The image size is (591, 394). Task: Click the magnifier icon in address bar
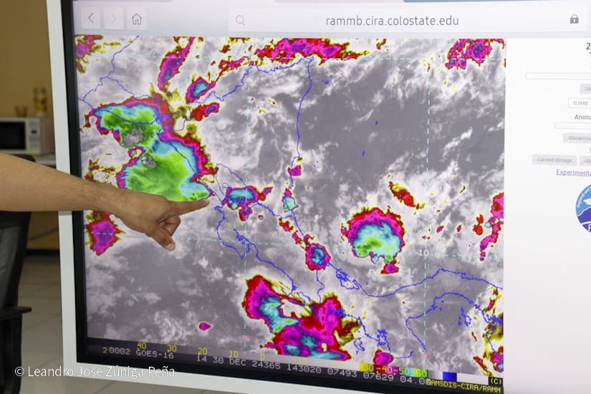pyautogui.click(x=240, y=21)
